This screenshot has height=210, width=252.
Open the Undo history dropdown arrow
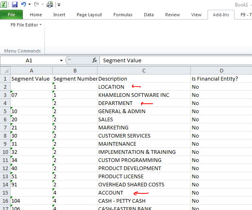(x=30, y=4)
